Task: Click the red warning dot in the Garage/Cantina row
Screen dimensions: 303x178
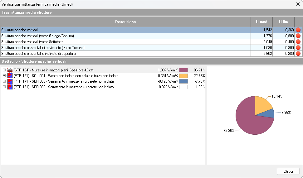Action: point(298,36)
